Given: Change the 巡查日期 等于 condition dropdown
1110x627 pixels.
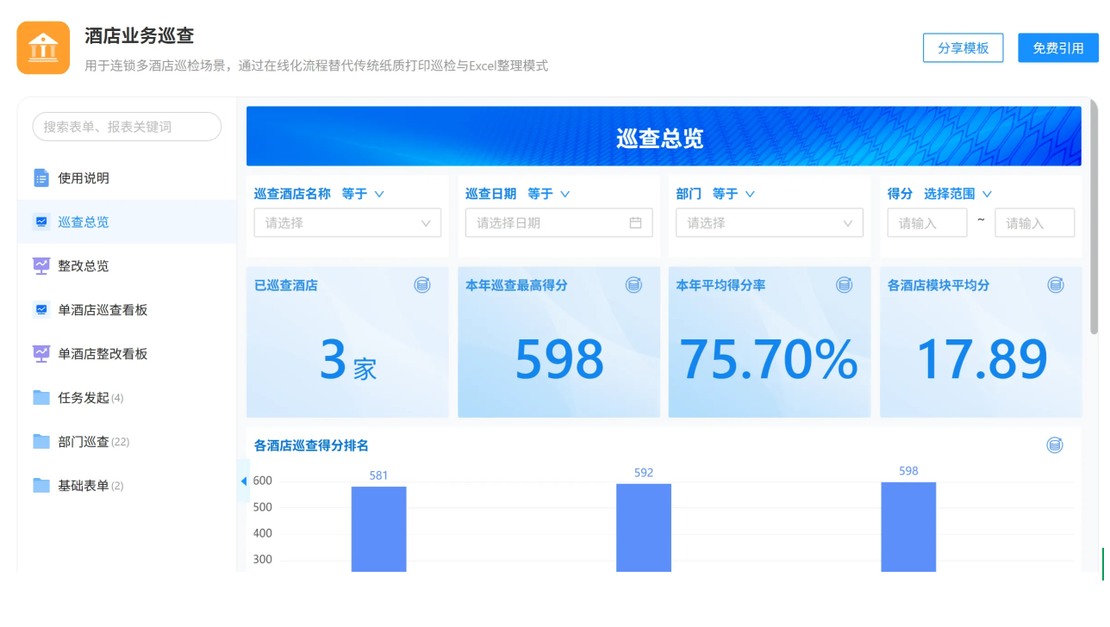Looking at the screenshot, I should [x=549, y=194].
